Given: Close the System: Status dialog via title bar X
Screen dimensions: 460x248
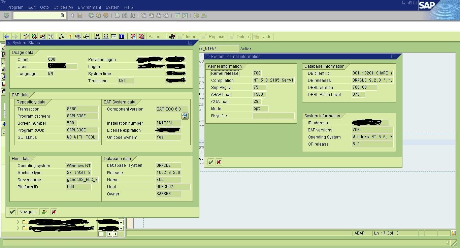Looking at the screenshot, I should coord(190,43).
